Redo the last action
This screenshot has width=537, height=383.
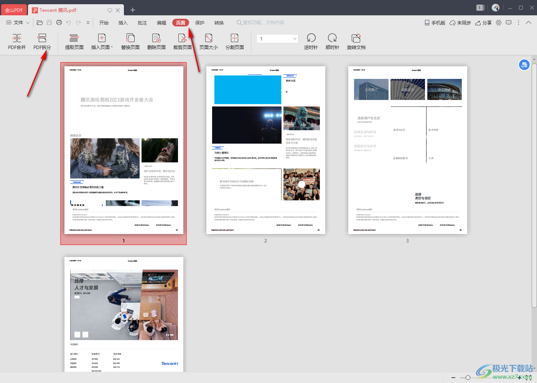[x=78, y=23]
